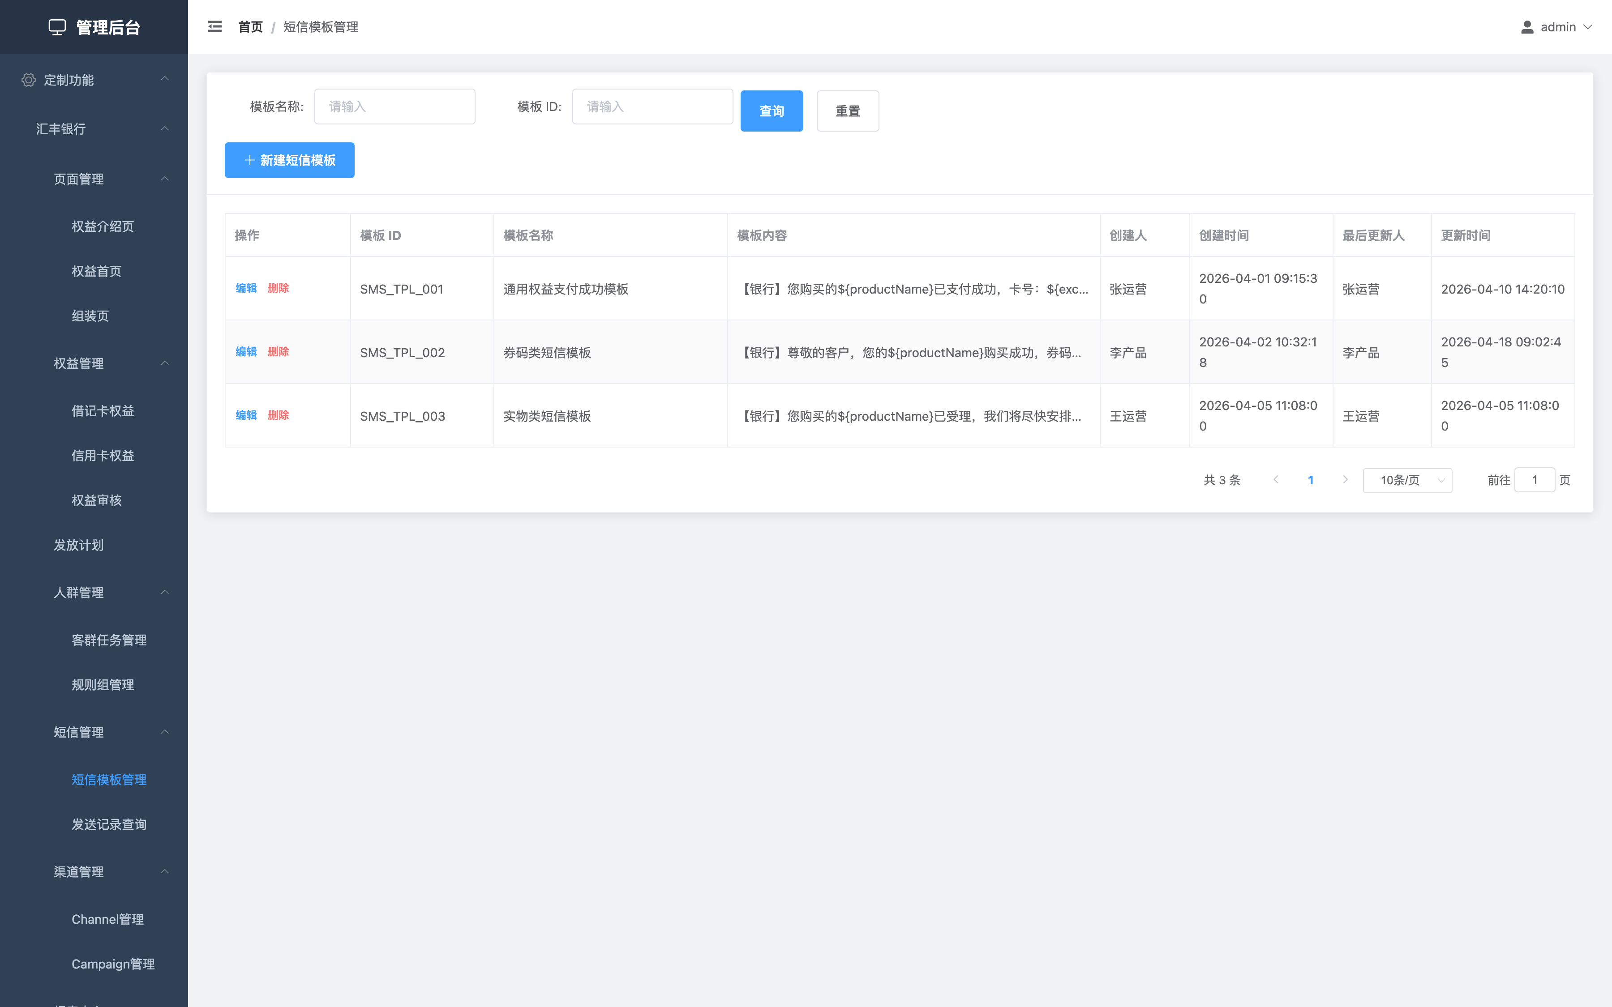The width and height of the screenshot is (1612, 1007).
Task: Focus the 模板 ID input field
Action: pos(652,107)
